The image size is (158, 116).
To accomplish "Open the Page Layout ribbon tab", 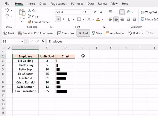I will (x=58, y=4).
